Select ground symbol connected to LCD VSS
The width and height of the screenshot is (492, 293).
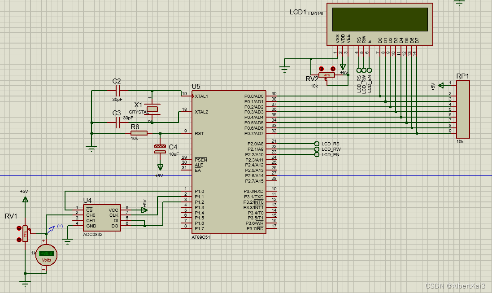(285, 70)
